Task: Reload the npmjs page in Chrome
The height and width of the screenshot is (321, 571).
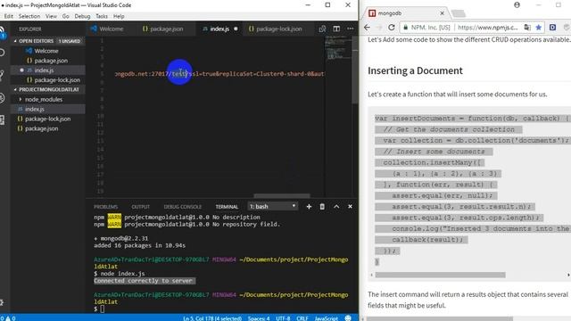Action: pyautogui.click(x=392, y=28)
